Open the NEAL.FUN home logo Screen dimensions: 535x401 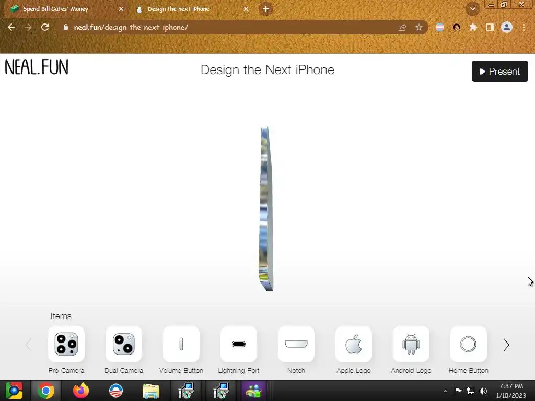(x=37, y=67)
